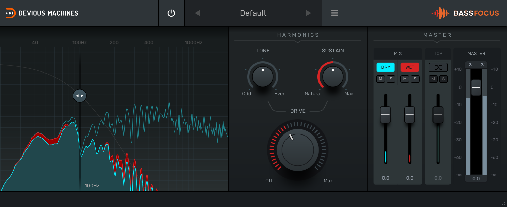Image resolution: width=507 pixels, height=207 pixels.
Task: Mute the Dry channel
Action: coord(380,79)
